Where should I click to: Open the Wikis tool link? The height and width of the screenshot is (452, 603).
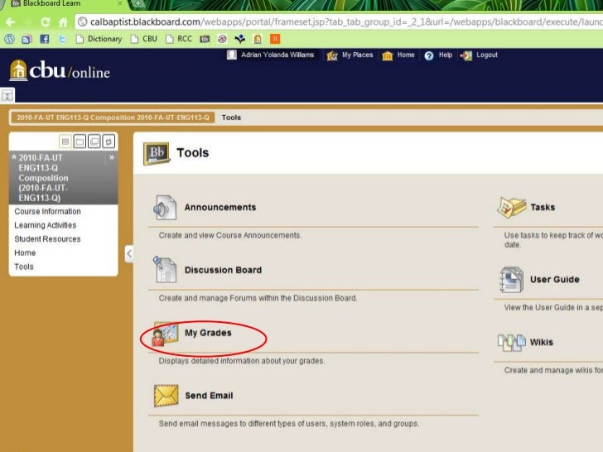(x=542, y=342)
